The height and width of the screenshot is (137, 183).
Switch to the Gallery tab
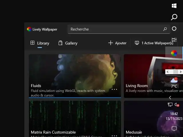coord(68,43)
